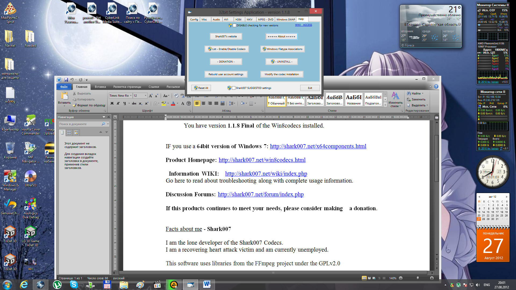Image resolution: width=516 pixels, height=290 pixels.
Task: Click the UNINSTALL button
Action: pos(281,61)
